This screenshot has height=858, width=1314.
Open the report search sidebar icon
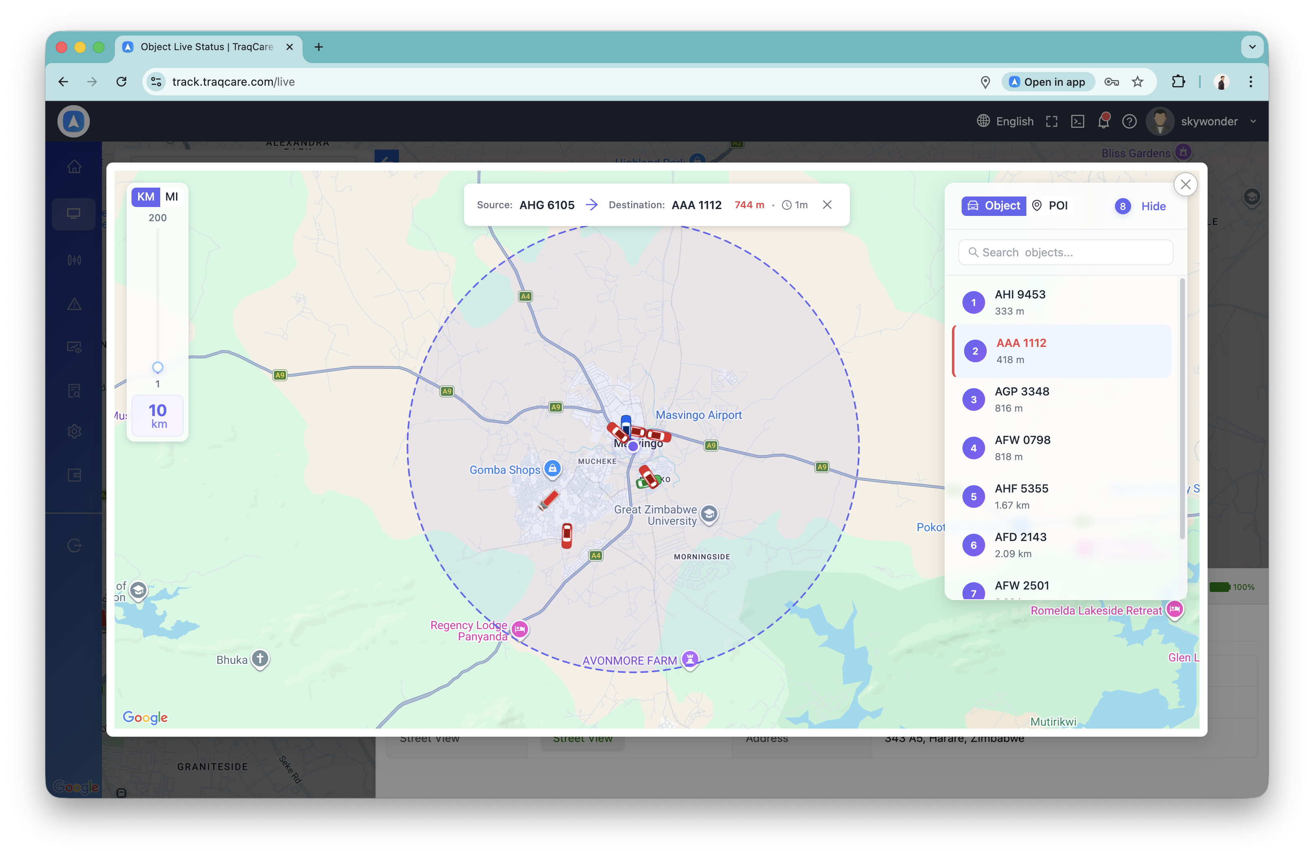coord(74,391)
